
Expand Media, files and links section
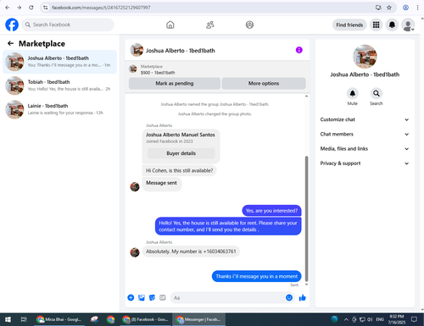(365, 149)
